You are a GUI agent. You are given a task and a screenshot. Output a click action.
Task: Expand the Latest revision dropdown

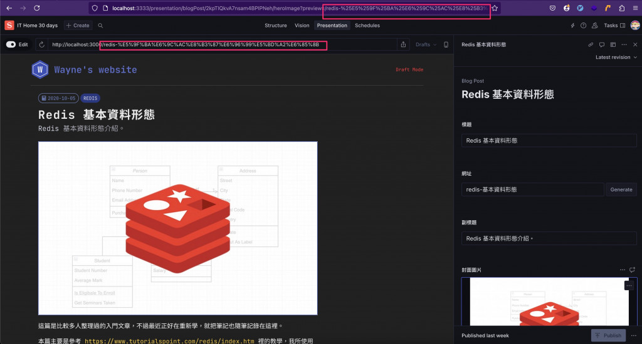click(x=616, y=57)
